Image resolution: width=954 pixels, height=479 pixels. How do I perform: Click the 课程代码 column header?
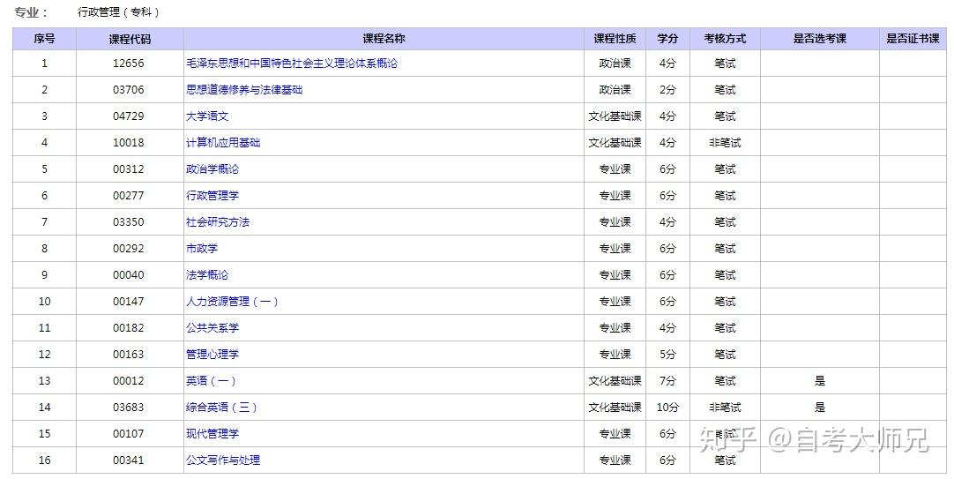click(130, 39)
